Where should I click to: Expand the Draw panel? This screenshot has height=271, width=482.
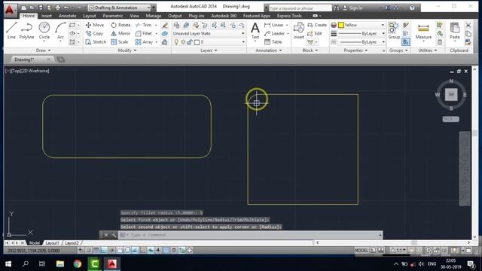click(43, 50)
